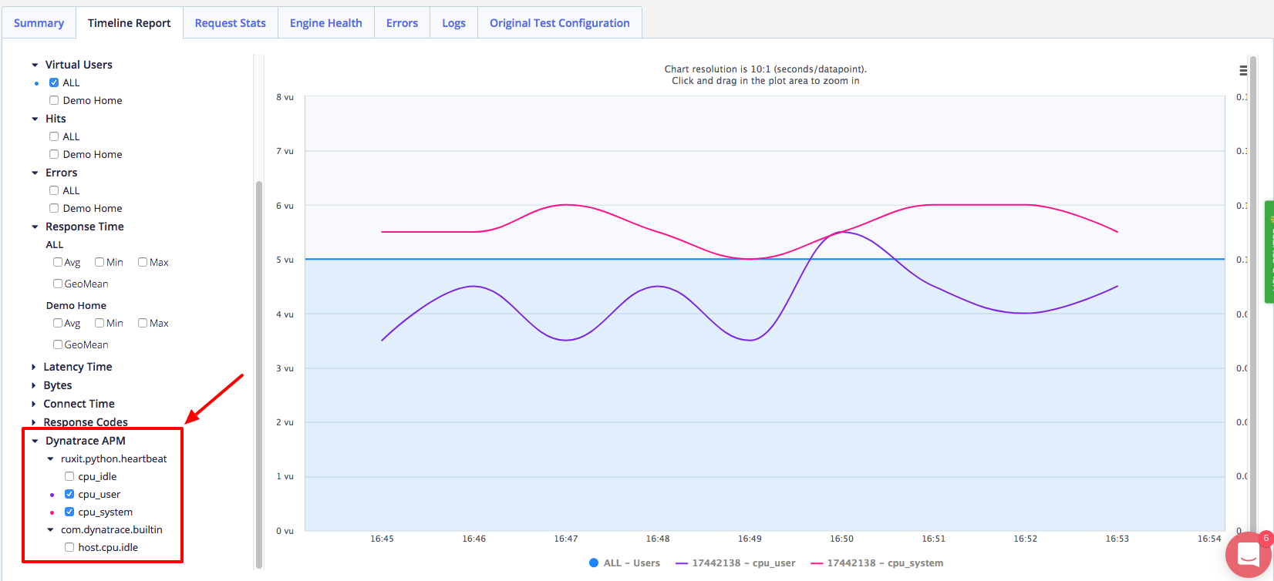
Task: Enable Response Time ALL Avg checkbox
Action: (x=58, y=262)
